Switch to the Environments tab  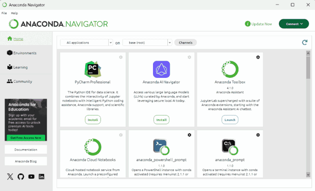click(25, 53)
